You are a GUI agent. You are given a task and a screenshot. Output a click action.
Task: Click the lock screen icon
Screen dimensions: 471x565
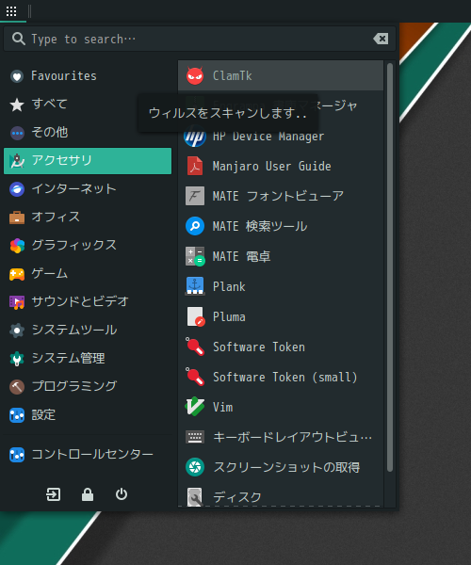point(88,494)
